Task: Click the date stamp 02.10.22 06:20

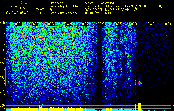Action: tap(17, 13)
